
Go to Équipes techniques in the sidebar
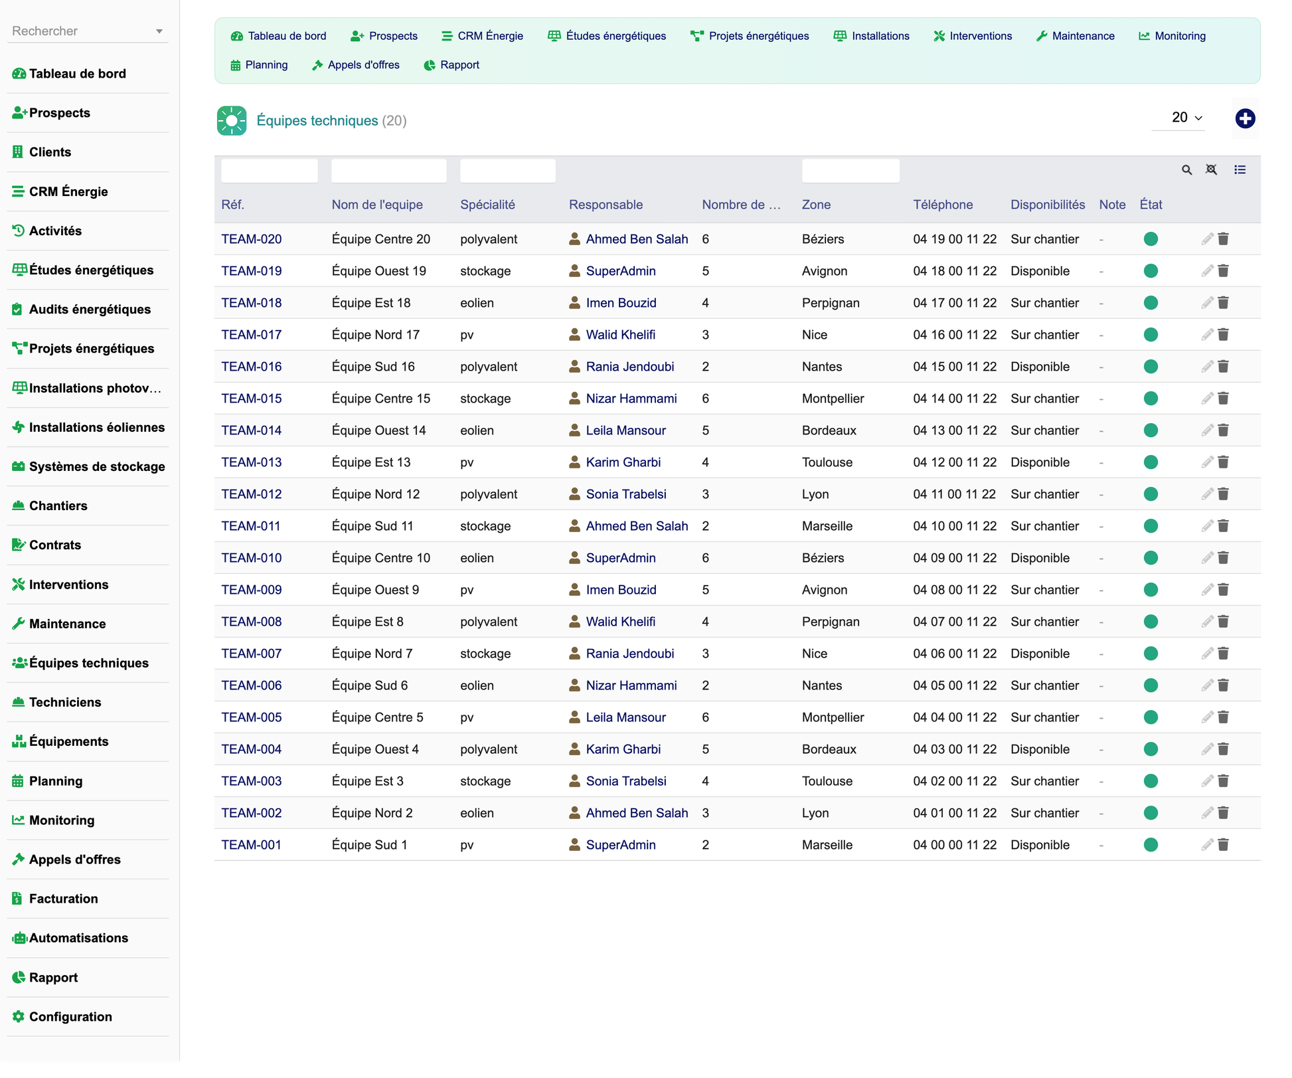89,664
